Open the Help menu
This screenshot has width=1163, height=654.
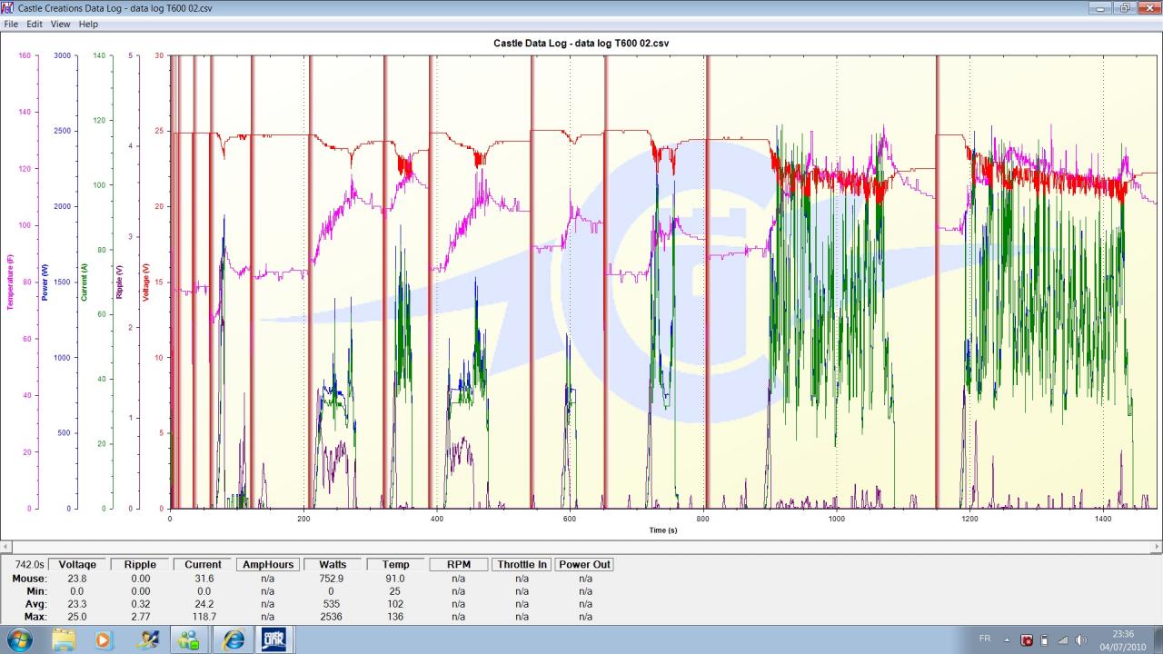click(x=88, y=24)
